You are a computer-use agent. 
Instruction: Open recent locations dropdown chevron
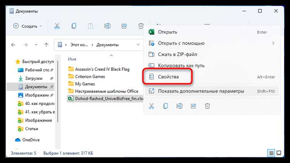[36, 45]
